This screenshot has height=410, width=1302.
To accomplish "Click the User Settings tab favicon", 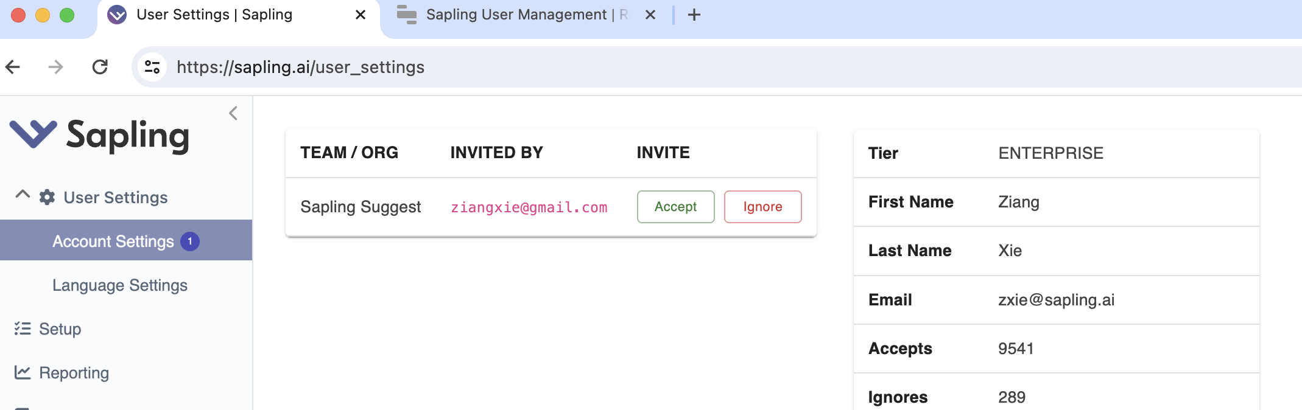I will [117, 15].
